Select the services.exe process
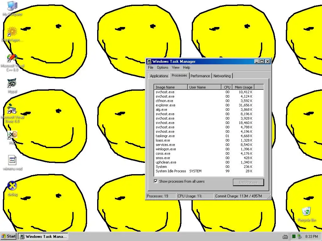 click(209, 145)
